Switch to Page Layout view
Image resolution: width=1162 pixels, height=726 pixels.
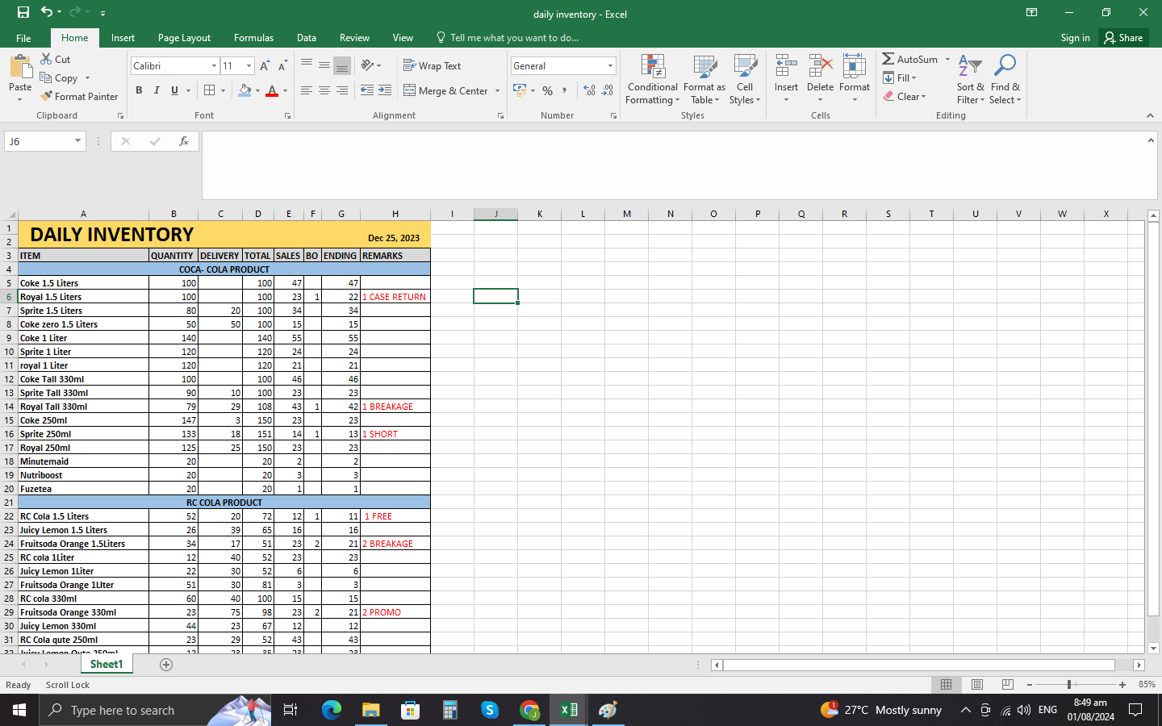tap(977, 685)
